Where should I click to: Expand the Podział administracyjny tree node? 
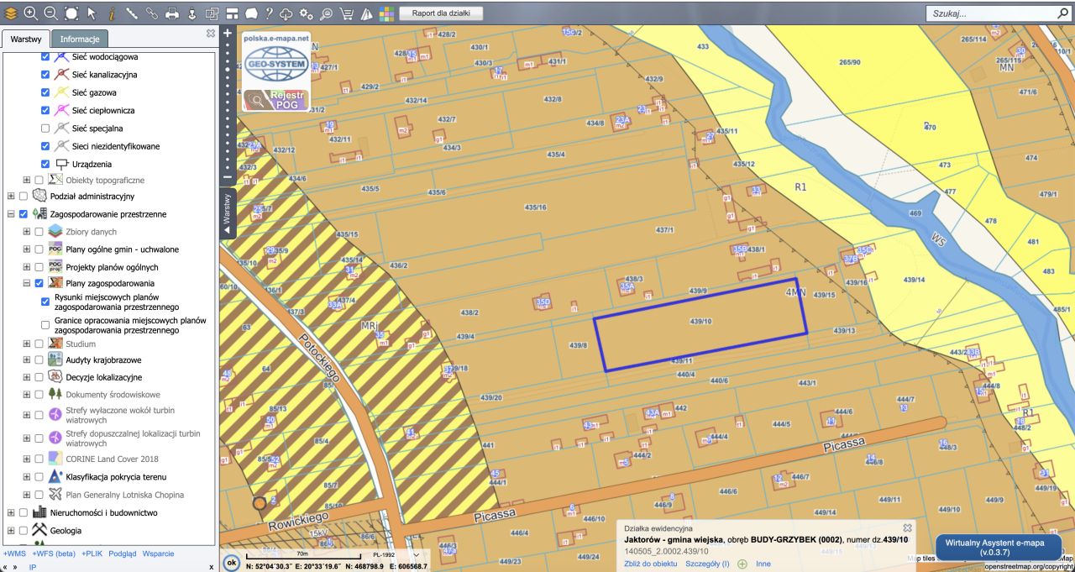point(11,197)
